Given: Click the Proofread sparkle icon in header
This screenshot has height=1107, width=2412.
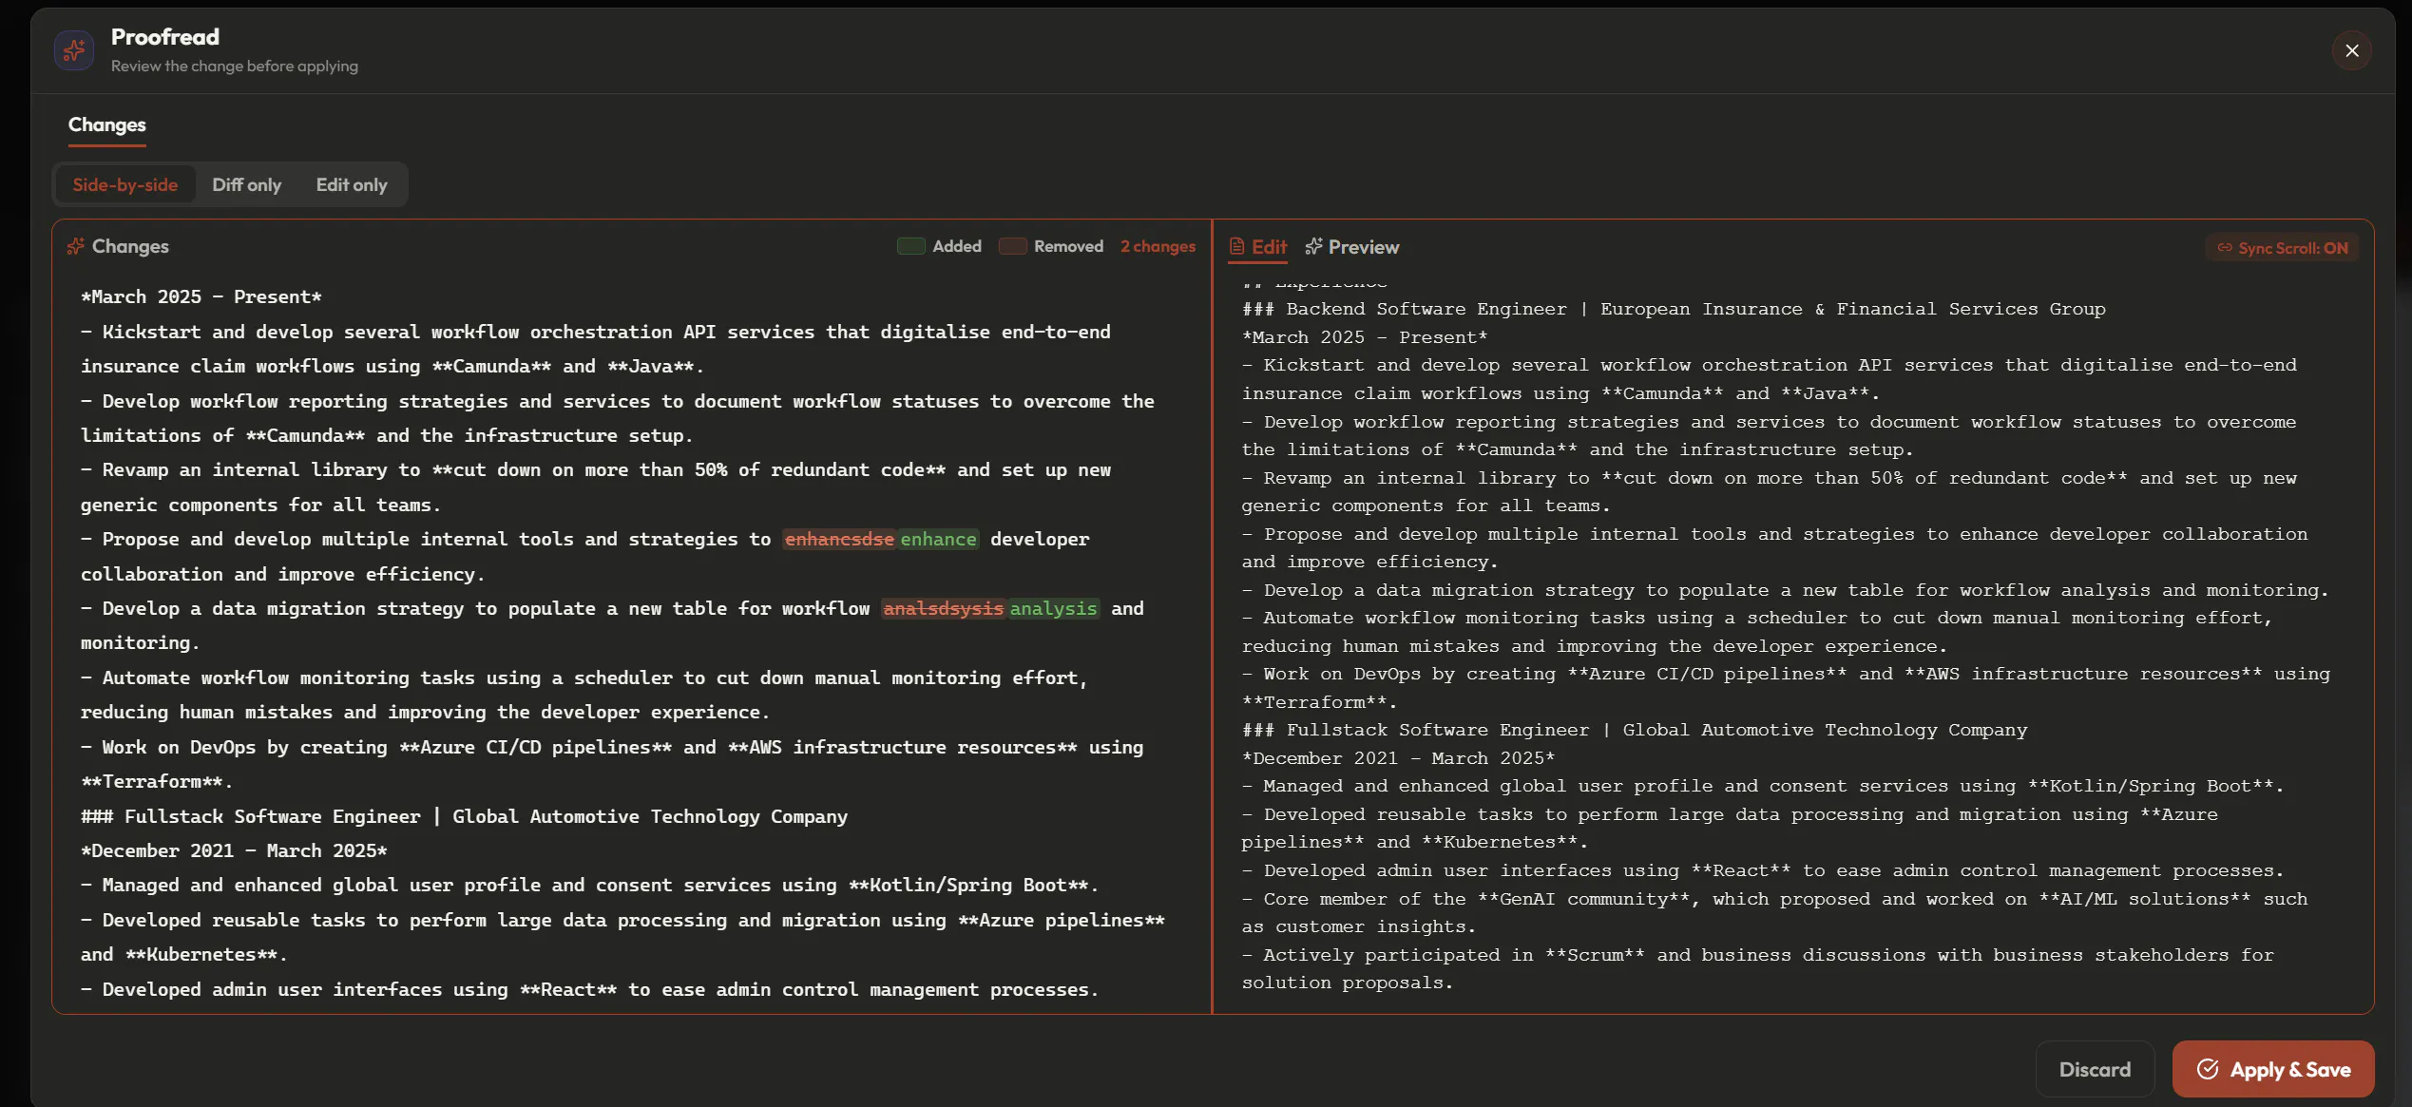Looking at the screenshot, I should click(74, 50).
